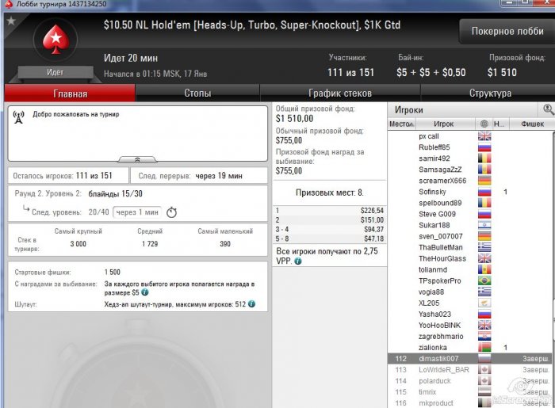Screen dimensions: 555x408
Task: Switch to the Столы tab
Action: point(197,93)
